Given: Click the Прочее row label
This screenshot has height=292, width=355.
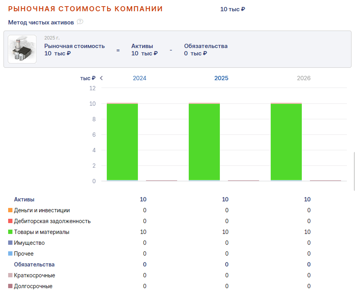Looking at the screenshot, I should point(24,254).
